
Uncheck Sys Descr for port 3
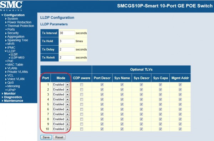click(141, 94)
